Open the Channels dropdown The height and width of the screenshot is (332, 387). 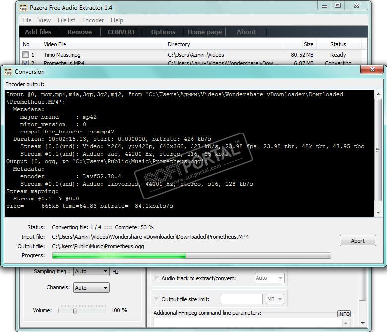pyautogui.click(x=91, y=288)
